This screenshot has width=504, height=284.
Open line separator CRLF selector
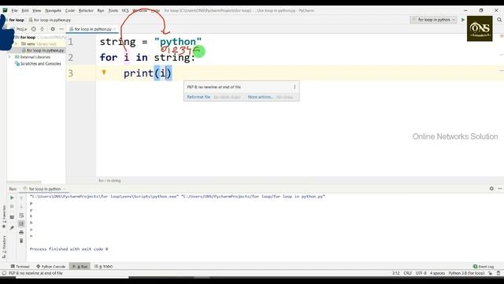(x=408, y=273)
